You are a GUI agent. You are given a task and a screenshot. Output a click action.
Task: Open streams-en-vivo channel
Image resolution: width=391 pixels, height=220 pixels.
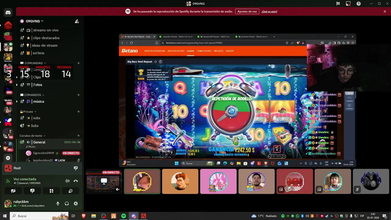(x=50, y=30)
